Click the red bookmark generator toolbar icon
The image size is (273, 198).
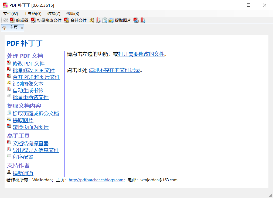(98, 20)
